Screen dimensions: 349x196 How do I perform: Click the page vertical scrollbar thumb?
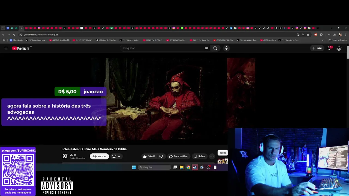tap(348, 52)
